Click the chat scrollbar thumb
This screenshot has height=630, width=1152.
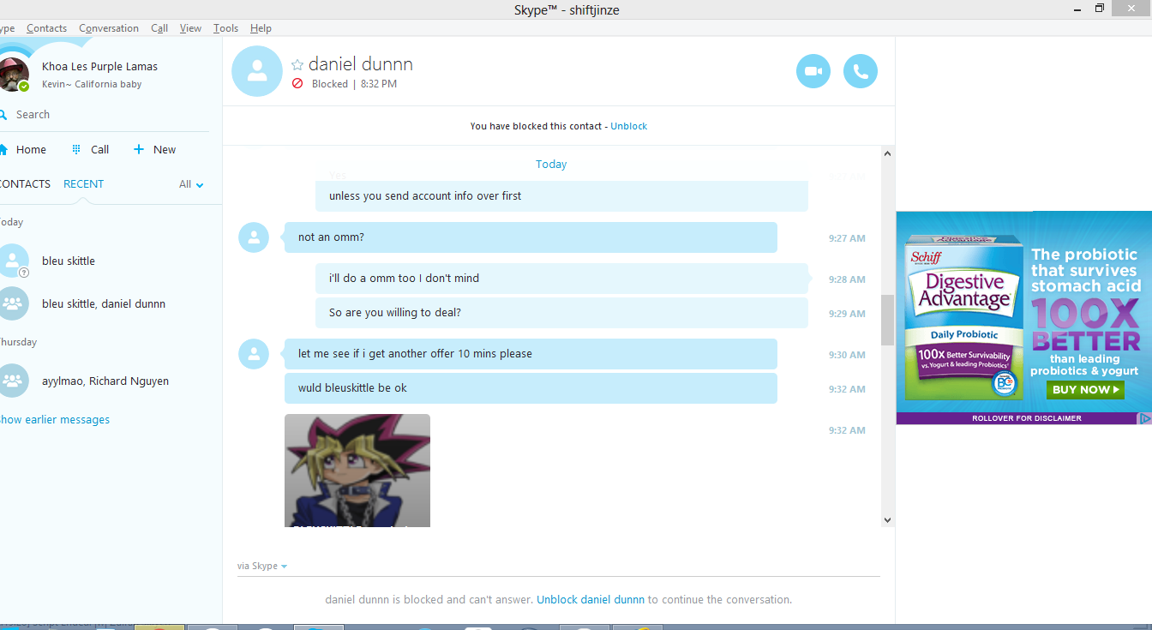point(887,320)
